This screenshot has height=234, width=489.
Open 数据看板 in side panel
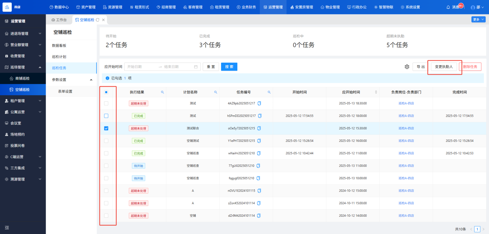click(x=71, y=46)
